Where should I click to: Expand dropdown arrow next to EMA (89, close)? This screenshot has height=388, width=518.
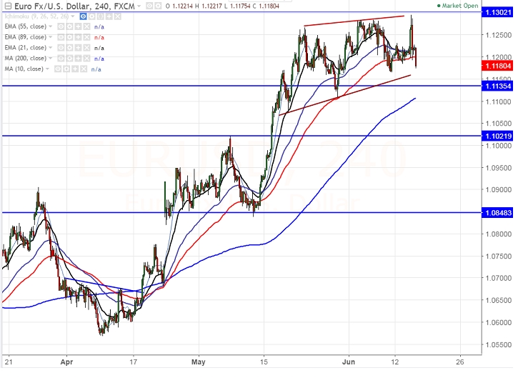(50, 37)
